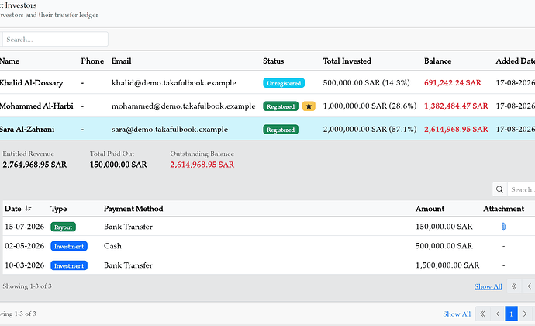Screen dimensions: 535x326
Task: Click the Investment badge on the 02-05-2026 row
Action: pyautogui.click(x=69, y=246)
